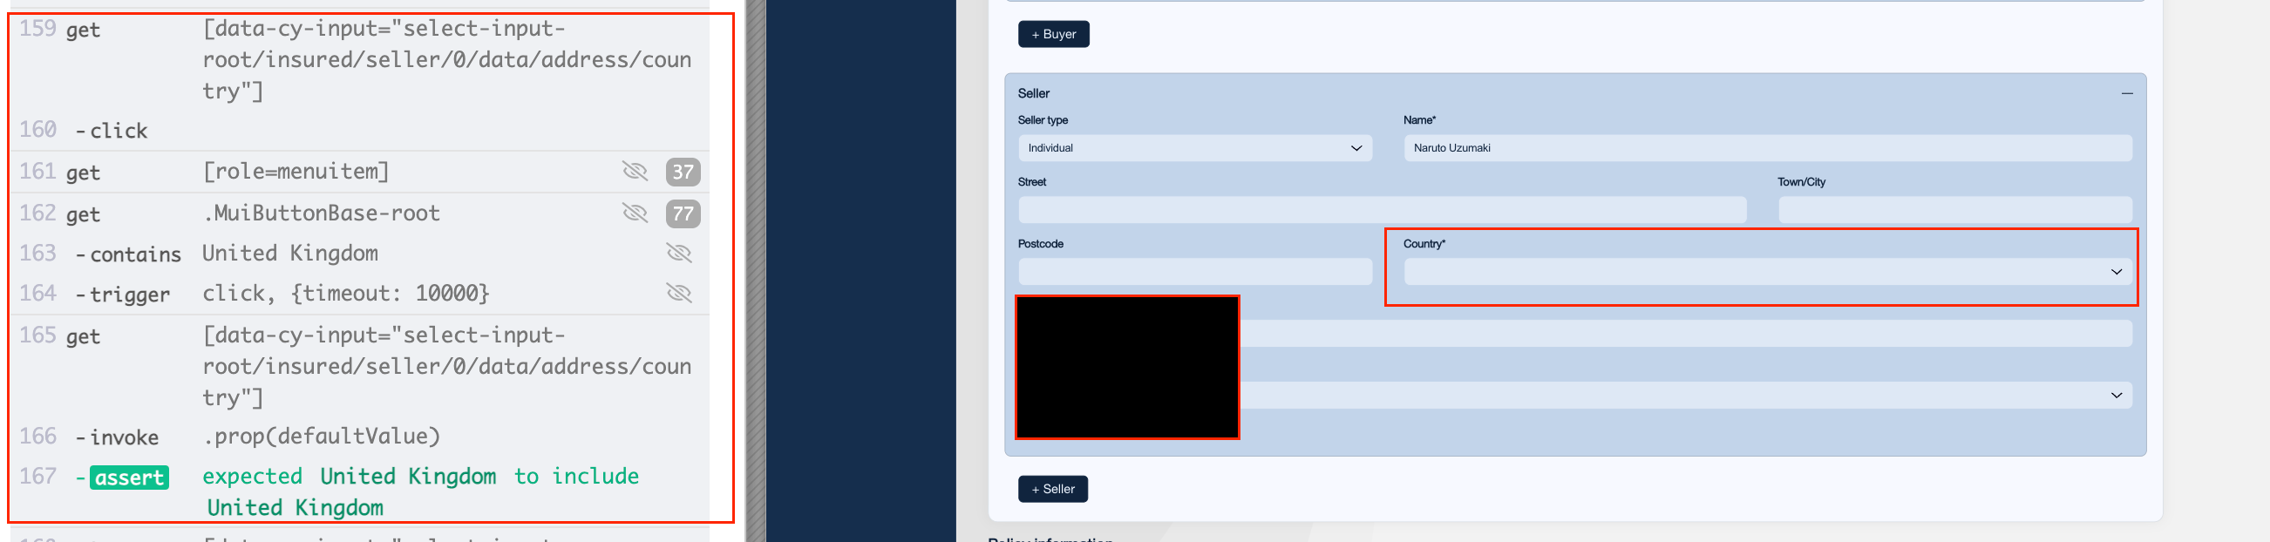2270x542 pixels.
Task: Add another seller with the + Seller button
Action: click(1052, 489)
